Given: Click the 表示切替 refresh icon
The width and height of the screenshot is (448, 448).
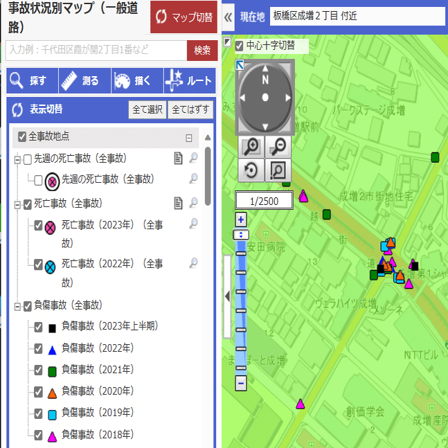Looking at the screenshot, I should (17, 110).
